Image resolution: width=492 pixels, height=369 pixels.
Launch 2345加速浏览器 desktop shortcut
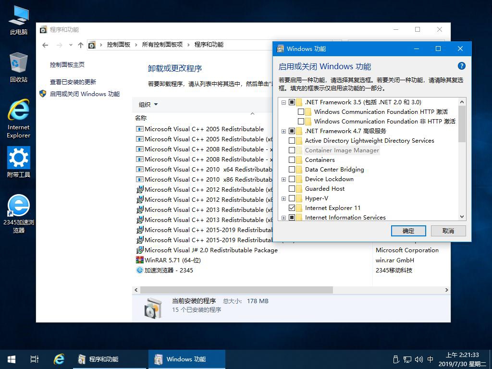coord(19,214)
